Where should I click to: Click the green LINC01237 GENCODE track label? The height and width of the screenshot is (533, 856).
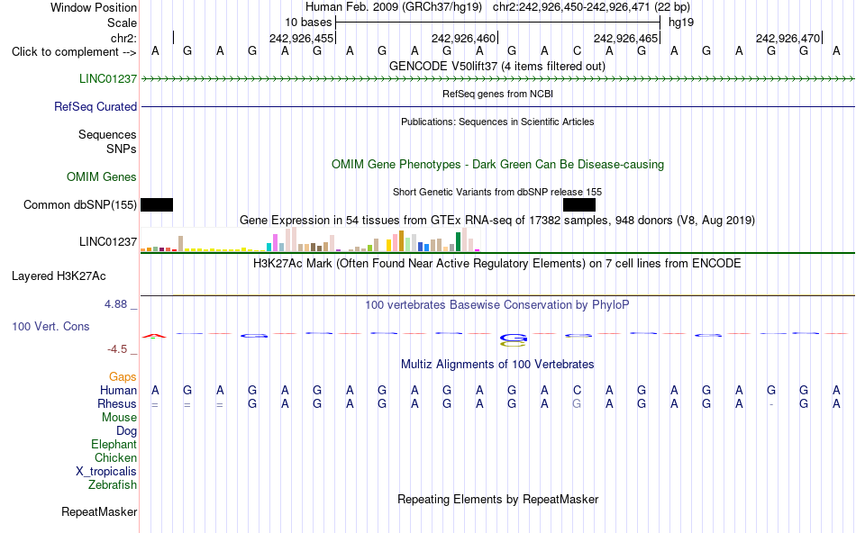(x=107, y=78)
